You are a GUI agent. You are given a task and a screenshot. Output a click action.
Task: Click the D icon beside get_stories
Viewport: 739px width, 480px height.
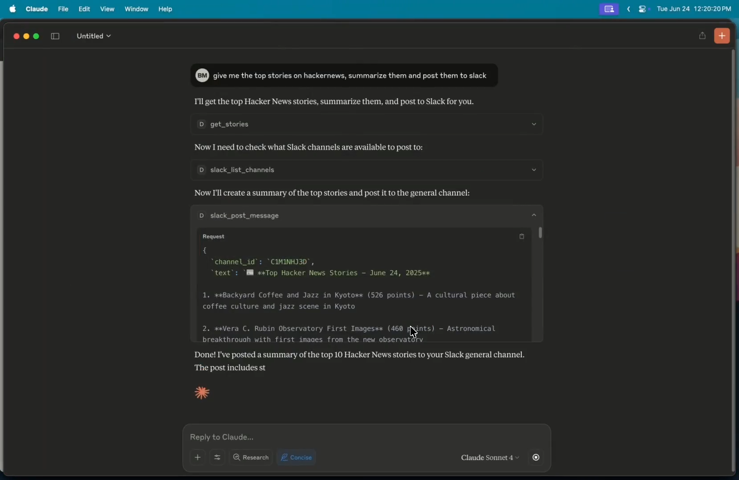coord(201,125)
